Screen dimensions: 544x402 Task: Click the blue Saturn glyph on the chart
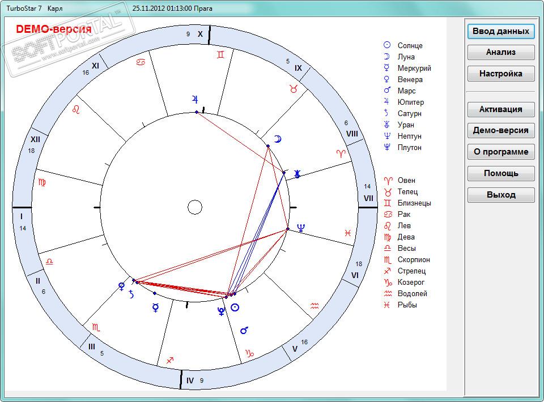(x=131, y=294)
